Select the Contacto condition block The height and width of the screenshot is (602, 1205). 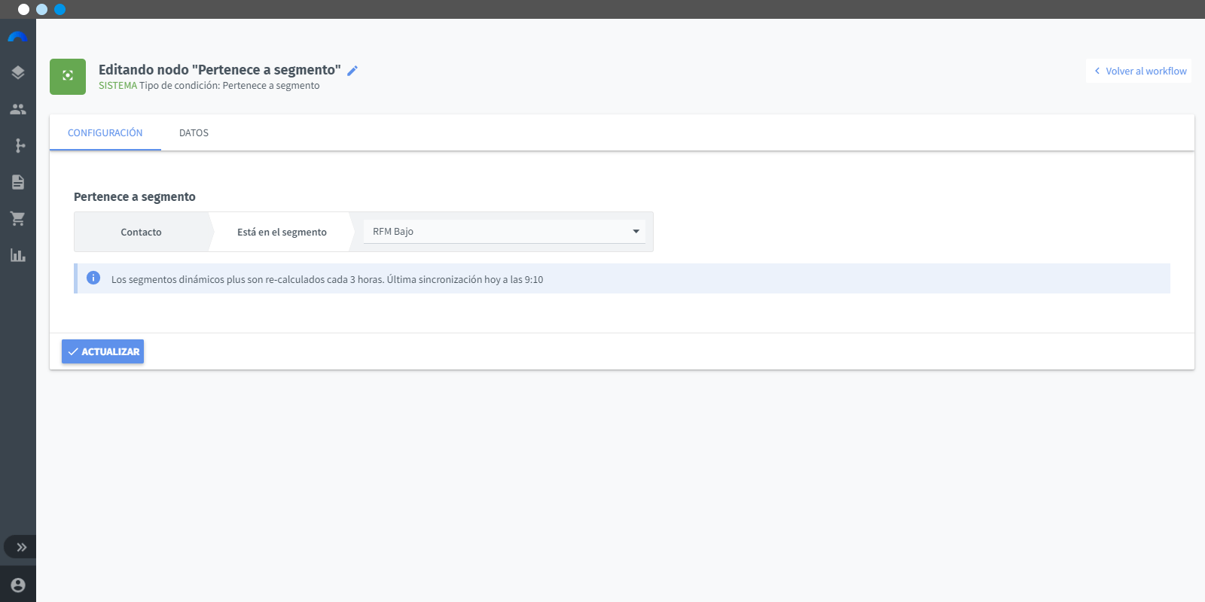(x=142, y=232)
